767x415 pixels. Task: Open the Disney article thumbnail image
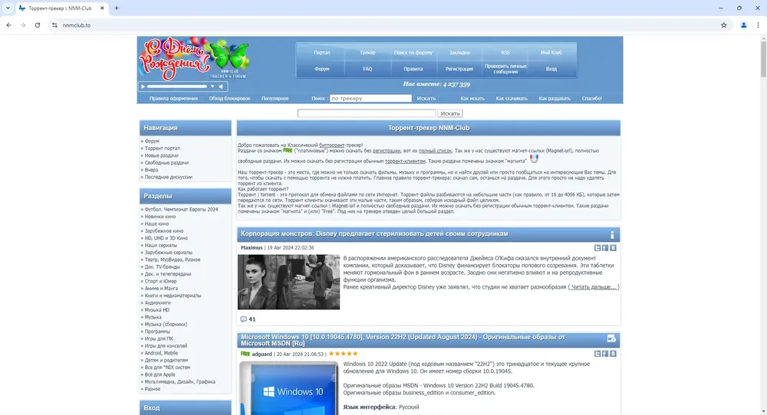[288, 282]
